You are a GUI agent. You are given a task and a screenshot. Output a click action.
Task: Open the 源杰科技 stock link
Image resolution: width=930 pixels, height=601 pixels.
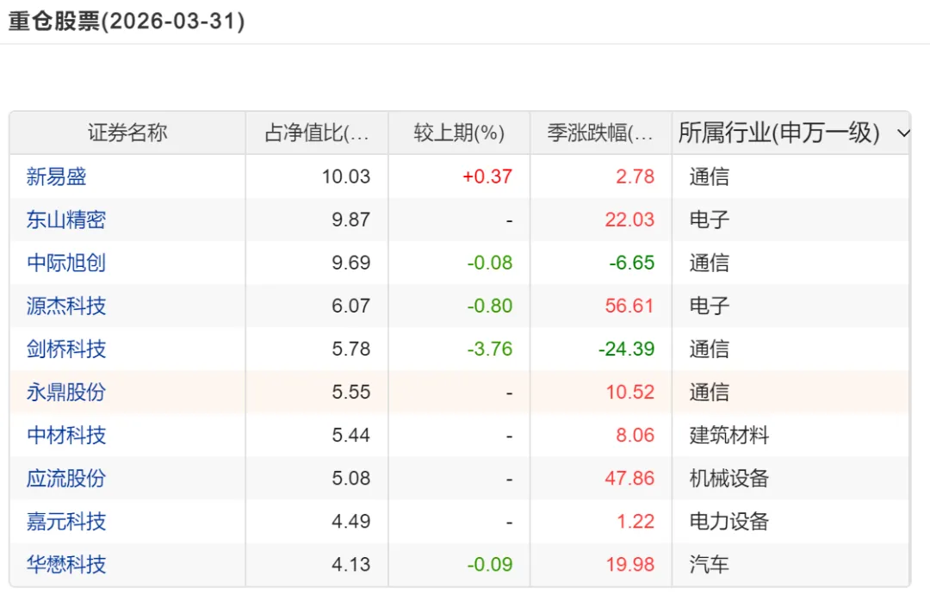pyautogui.click(x=65, y=306)
